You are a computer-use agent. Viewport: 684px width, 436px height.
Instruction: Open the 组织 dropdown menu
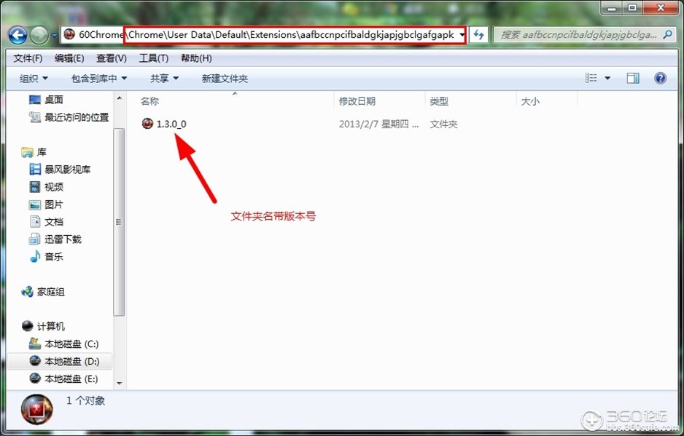point(34,79)
